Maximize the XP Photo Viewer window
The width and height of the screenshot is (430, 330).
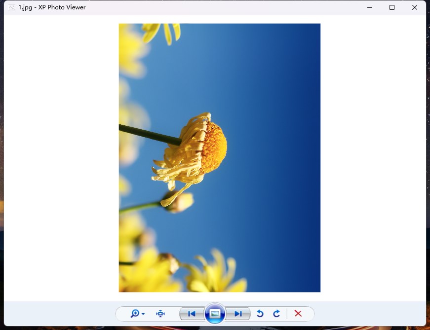pyautogui.click(x=391, y=7)
